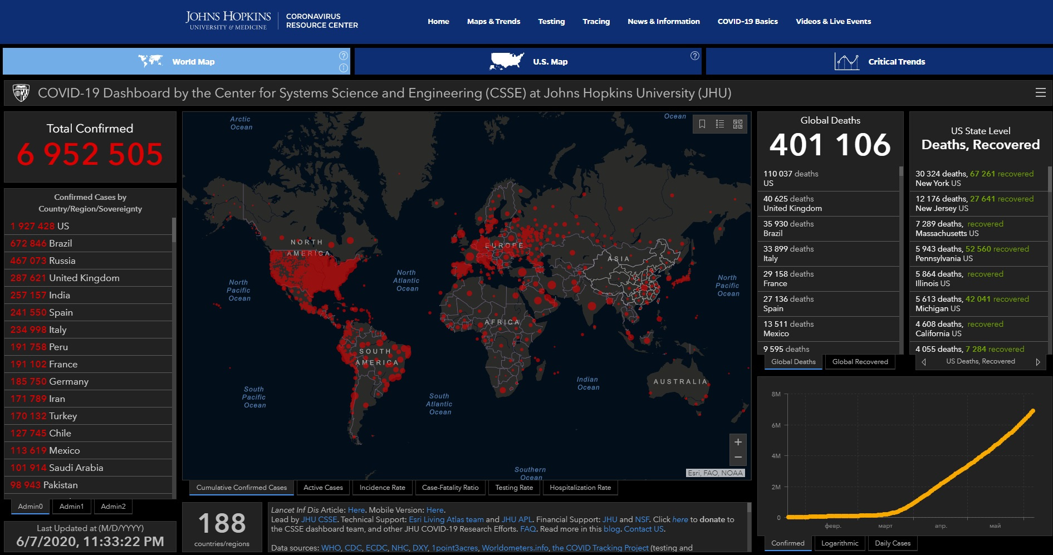
Task: Switch the country list to Admin2
Action: click(x=113, y=507)
